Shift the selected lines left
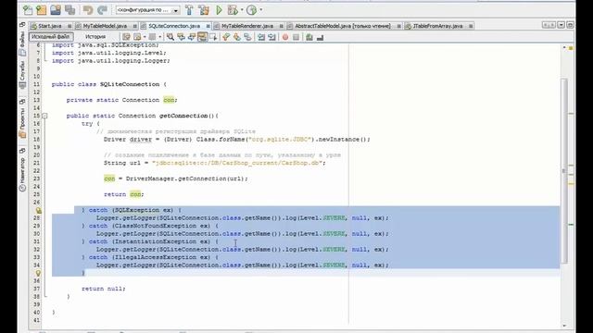593x333 pixels. pyautogui.click(x=261, y=37)
